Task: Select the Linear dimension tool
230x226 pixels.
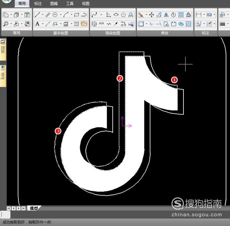Action: [199, 15]
